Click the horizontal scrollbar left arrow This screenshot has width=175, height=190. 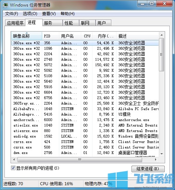click(14, 159)
